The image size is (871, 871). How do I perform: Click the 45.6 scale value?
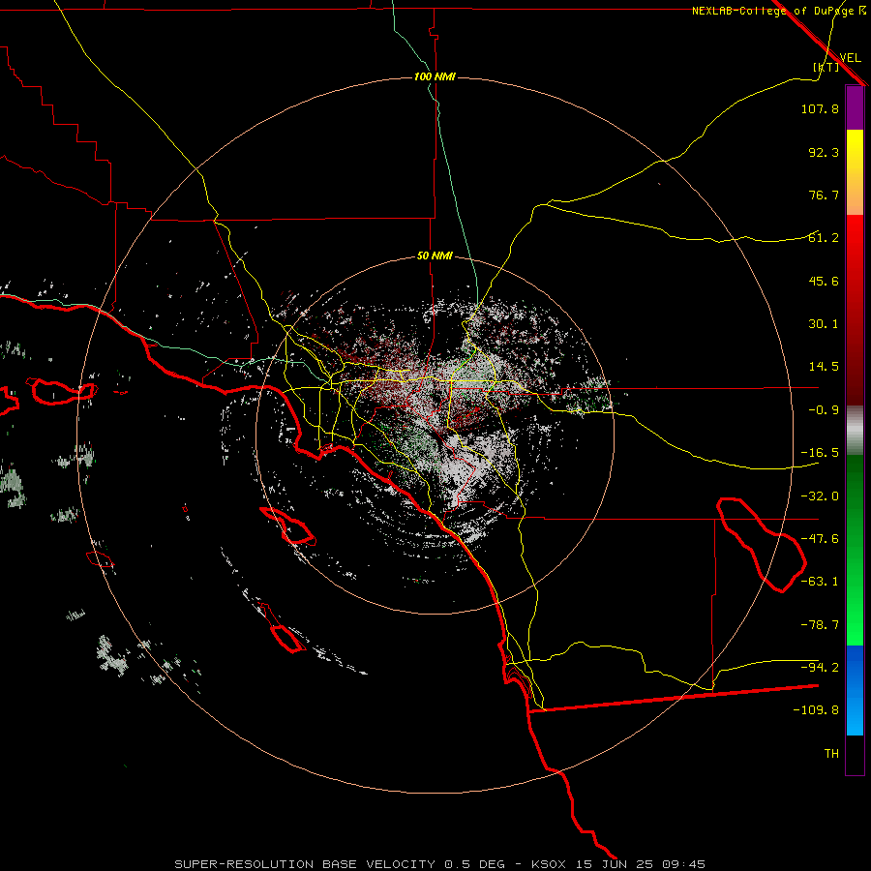pyautogui.click(x=824, y=281)
